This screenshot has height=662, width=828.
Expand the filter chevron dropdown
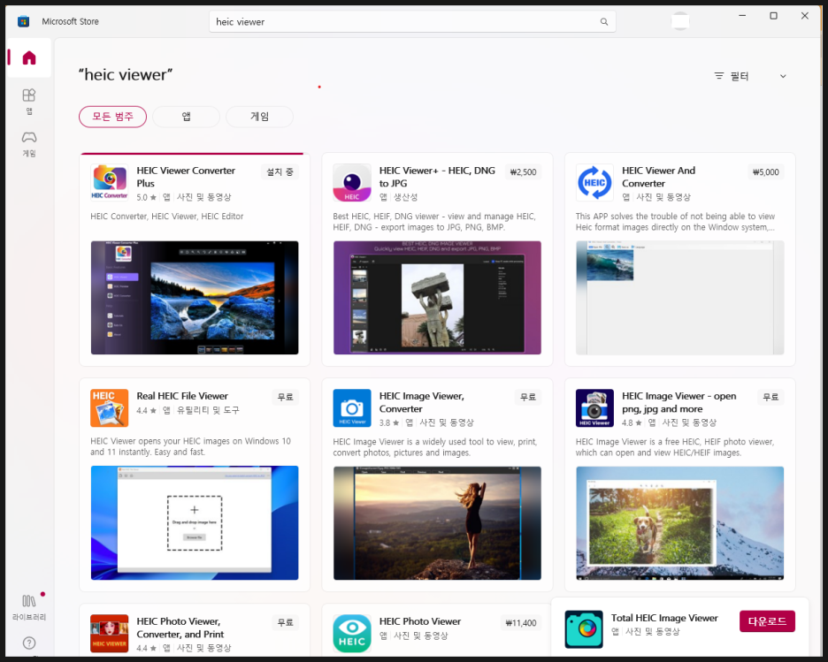783,76
